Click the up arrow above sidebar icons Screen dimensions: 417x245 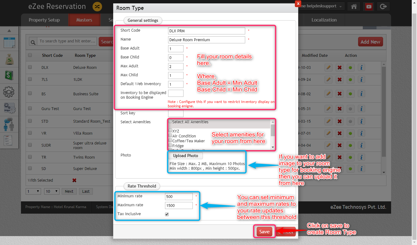coord(9,31)
